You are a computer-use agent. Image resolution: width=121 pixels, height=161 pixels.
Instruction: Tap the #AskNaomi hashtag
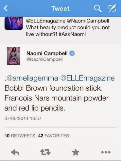pos(72,34)
